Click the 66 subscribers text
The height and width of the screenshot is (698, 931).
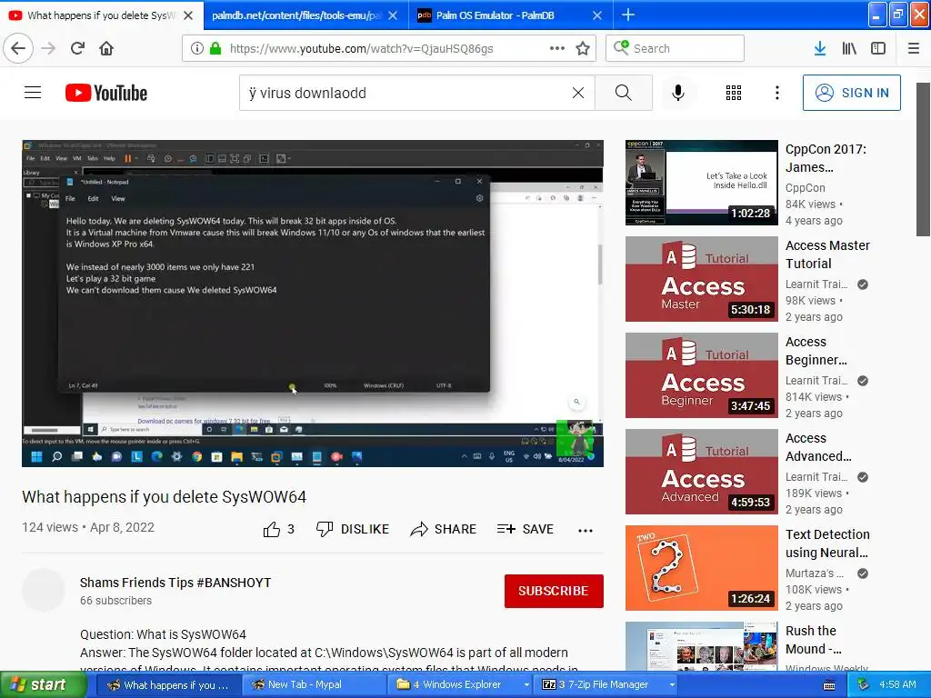tap(115, 601)
